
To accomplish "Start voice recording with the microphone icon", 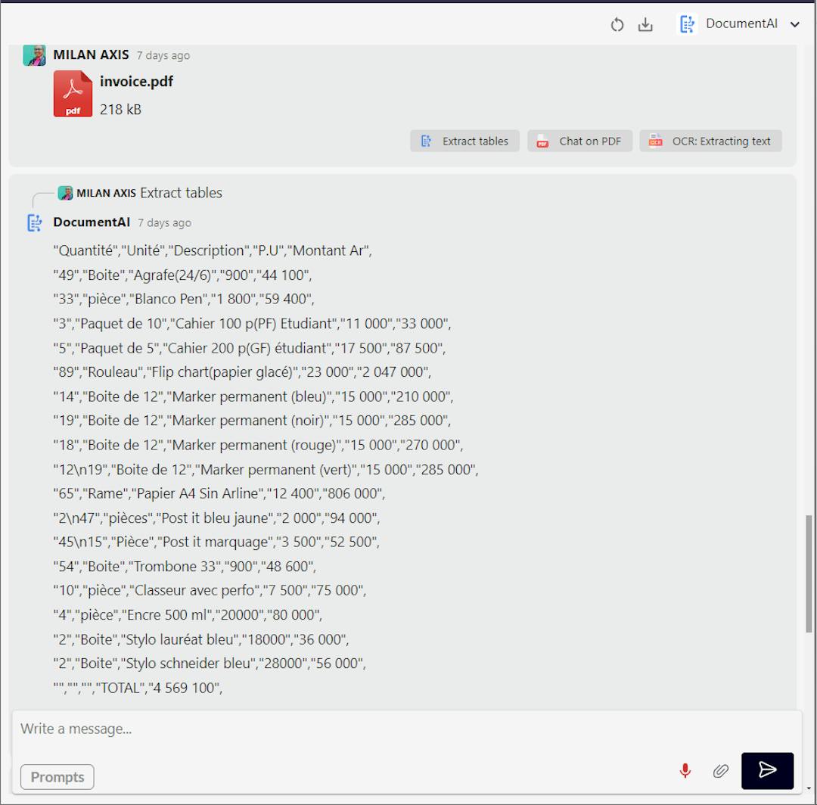I will tap(685, 770).
